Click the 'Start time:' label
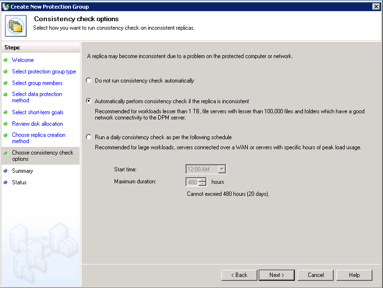 tap(125, 169)
